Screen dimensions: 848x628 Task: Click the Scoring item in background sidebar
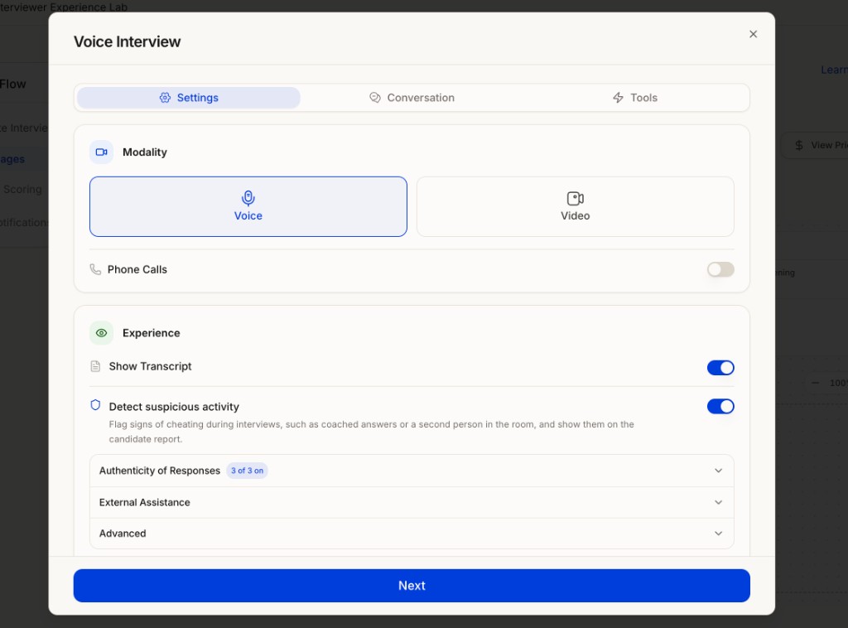(22, 190)
